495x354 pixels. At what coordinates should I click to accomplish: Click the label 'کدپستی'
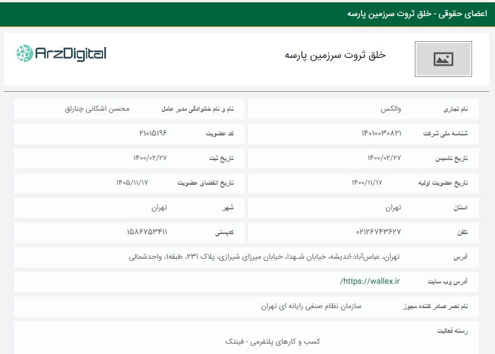point(225,232)
